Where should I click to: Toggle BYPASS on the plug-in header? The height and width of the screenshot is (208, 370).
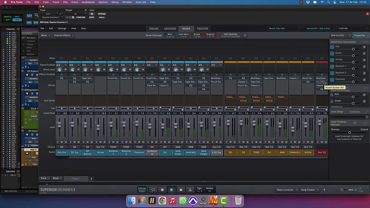[x=102, y=14]
